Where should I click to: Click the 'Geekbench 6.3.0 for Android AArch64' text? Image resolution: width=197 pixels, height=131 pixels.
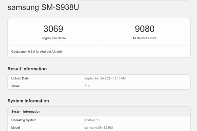click(37, 52)
